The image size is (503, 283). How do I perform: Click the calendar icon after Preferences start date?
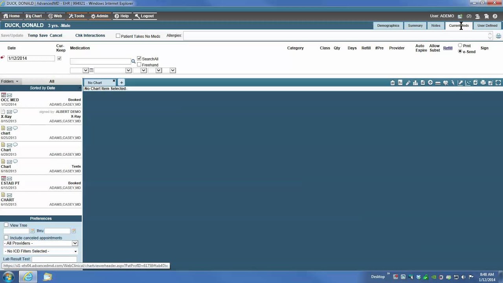33,231
